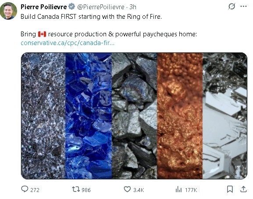253x199 pixels.
Task: Click the @PierrePoilievre handle
Action: pyautogui.click(x=101, y=7)
